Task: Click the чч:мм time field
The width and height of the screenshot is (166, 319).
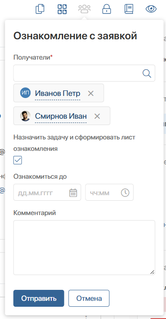Action: click(x=109, y=192)
